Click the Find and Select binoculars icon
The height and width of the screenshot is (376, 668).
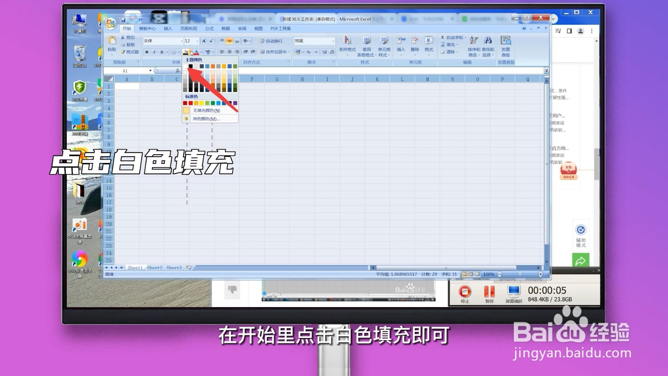click(488, 41)
